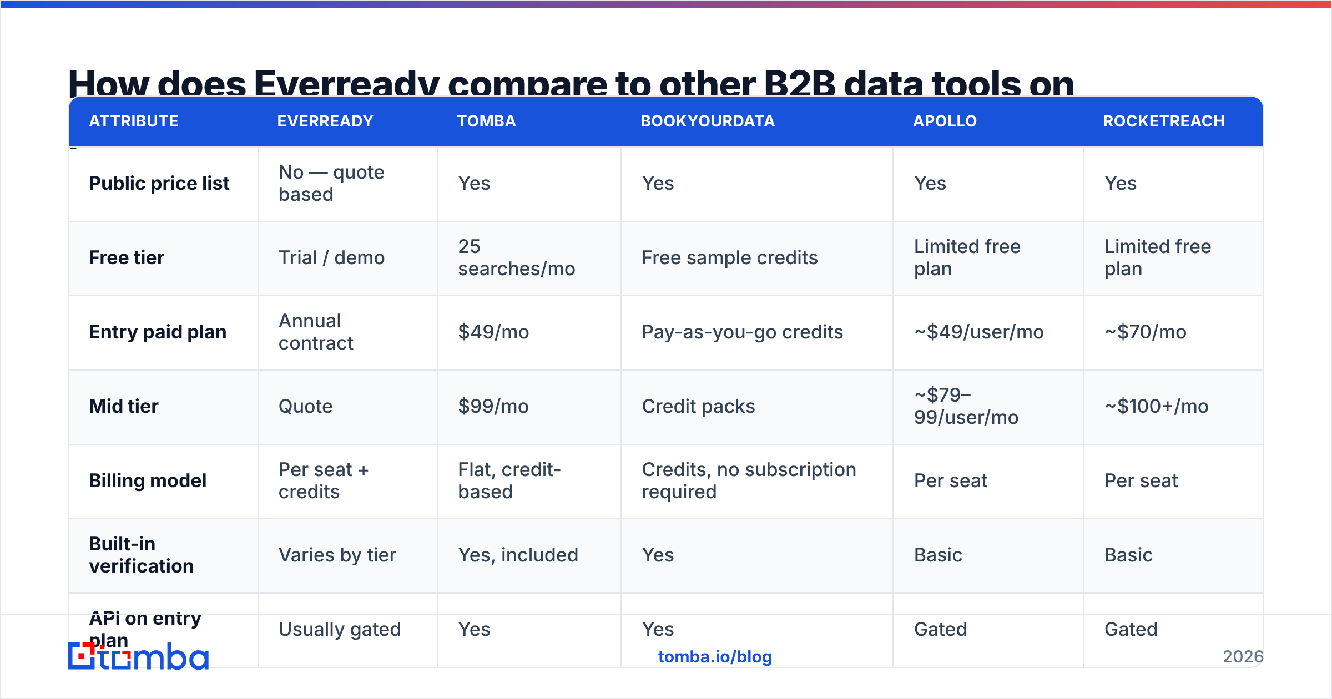Click the 'How does Everready compare' heading

pyautogui.click(x=571, y=83)
